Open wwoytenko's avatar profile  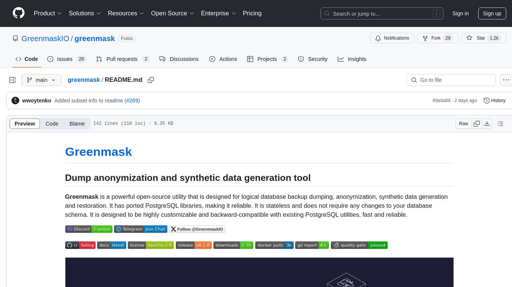[x=15, y=101]
